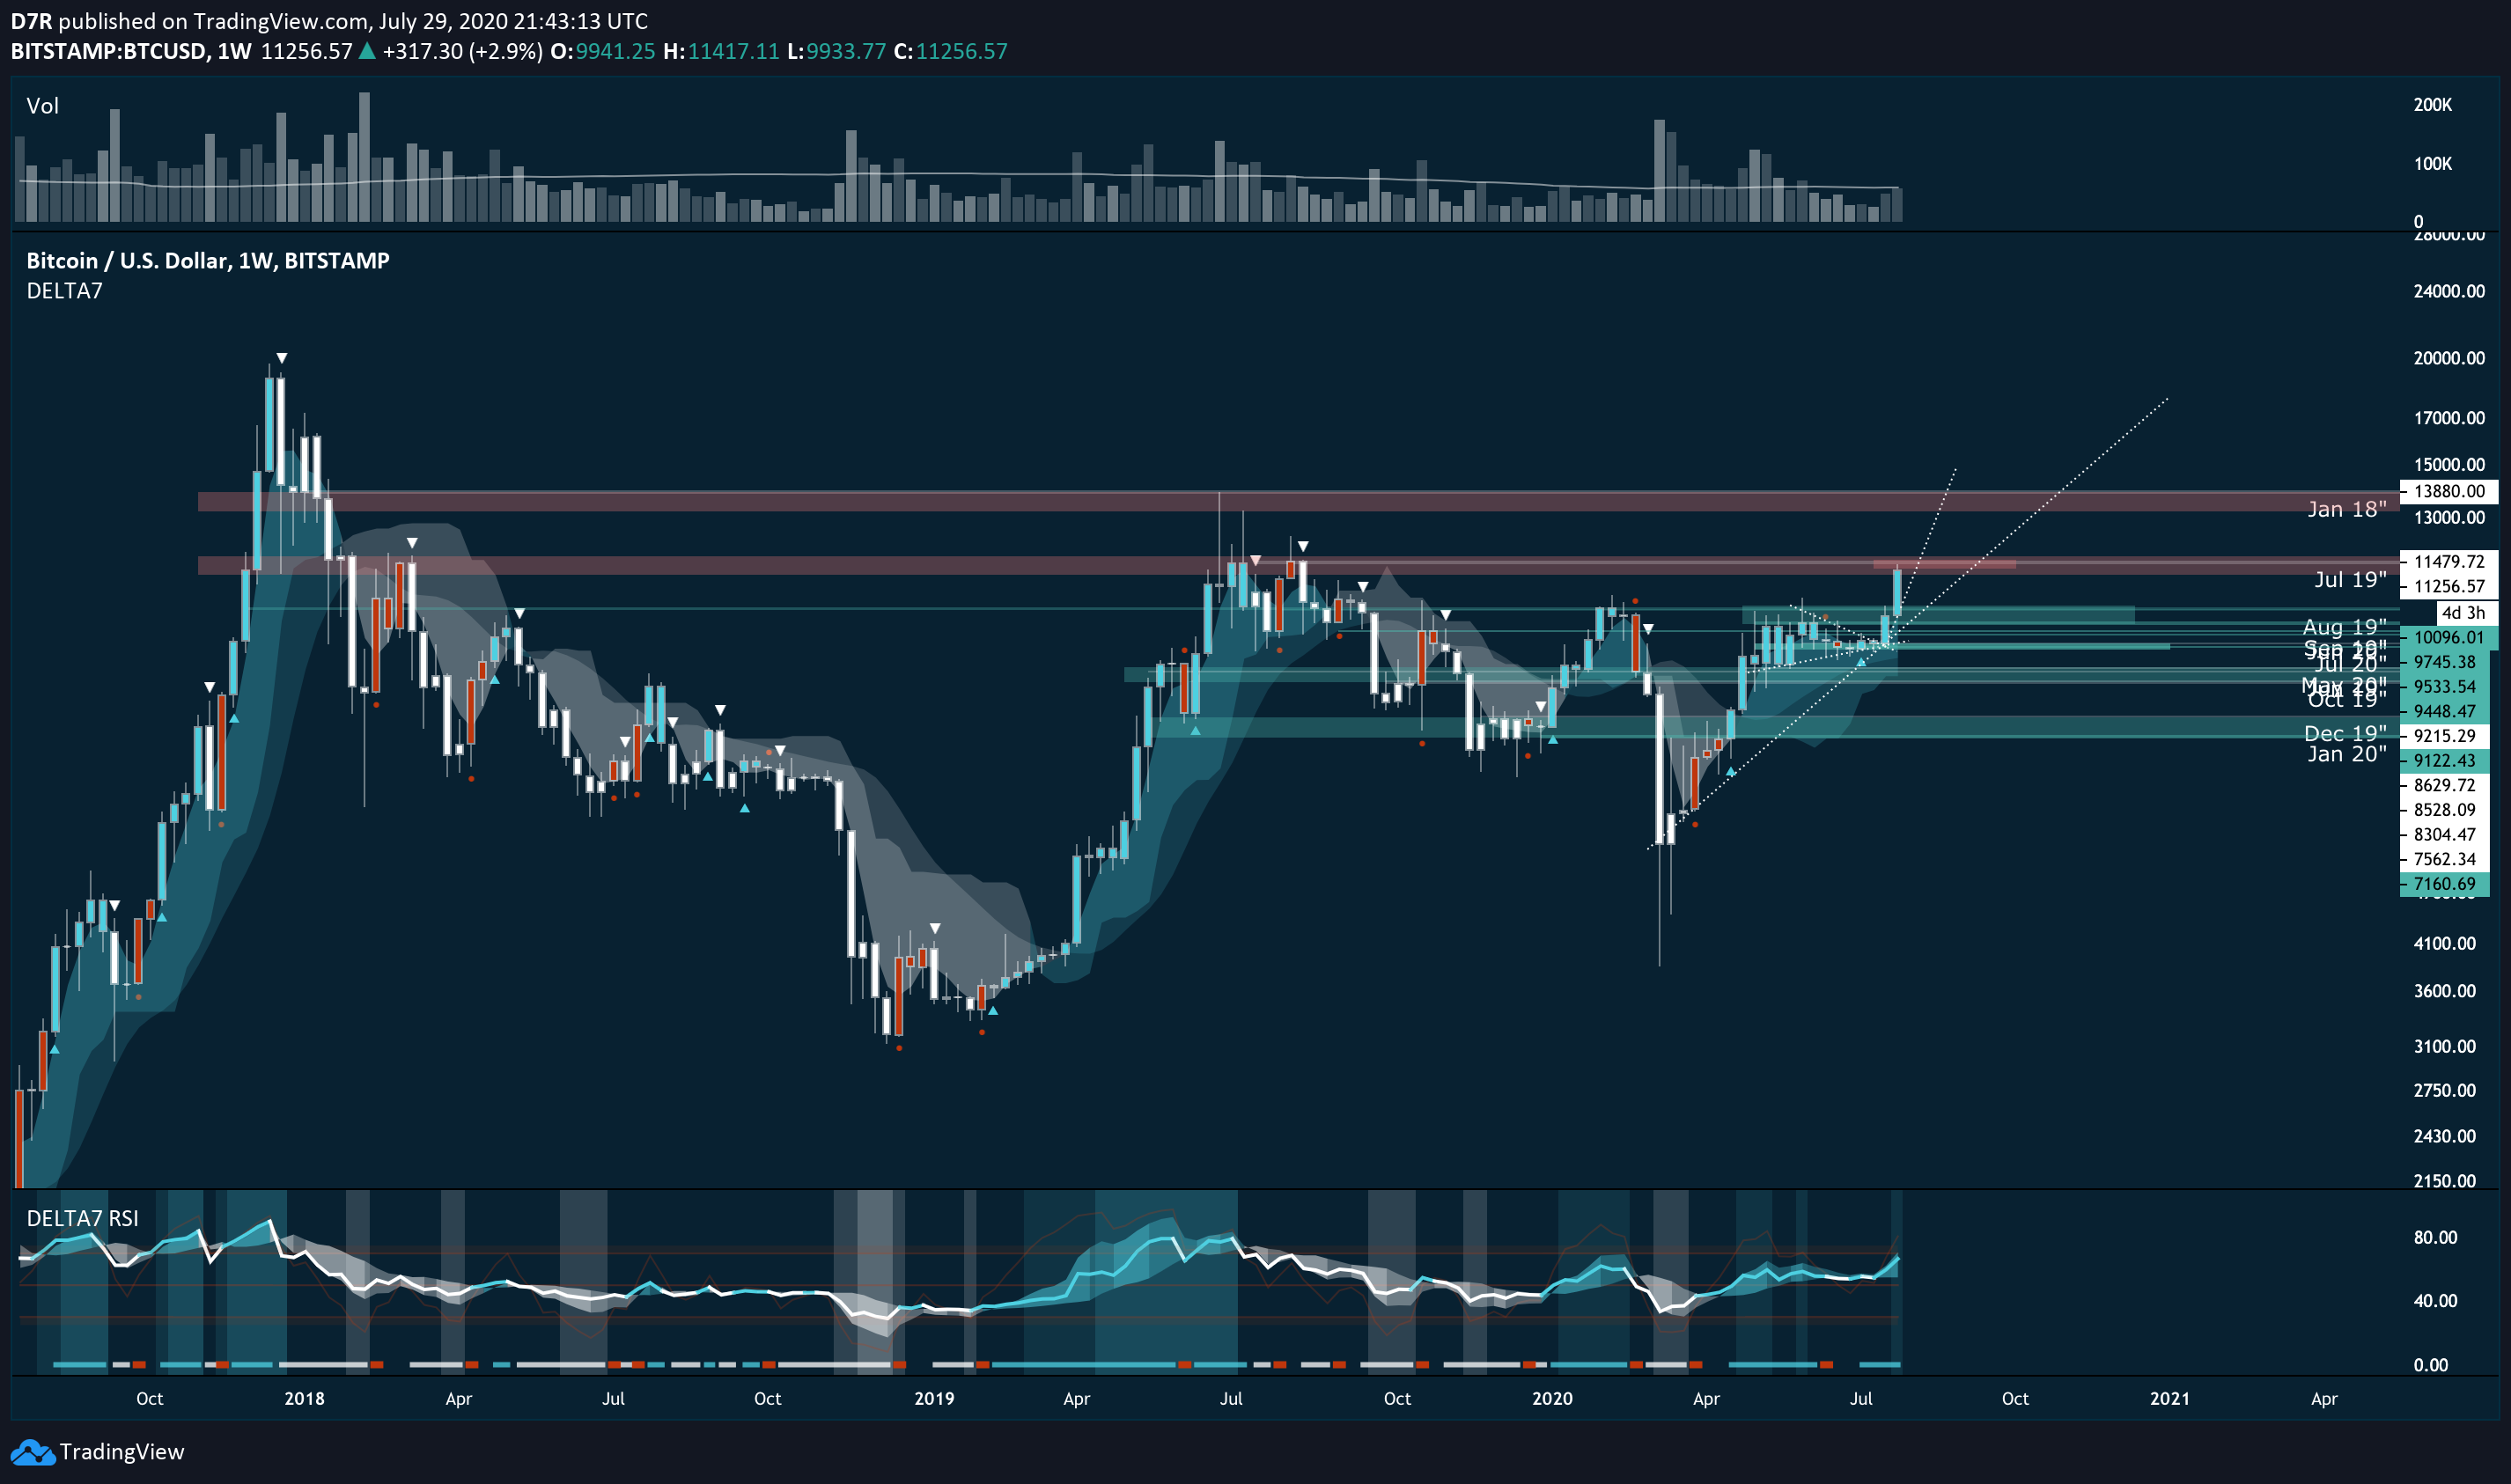Click the 2020 time axis label
Image resolution: width=2511 pixels, height=1484 pixels.
coord(1552,1399)
